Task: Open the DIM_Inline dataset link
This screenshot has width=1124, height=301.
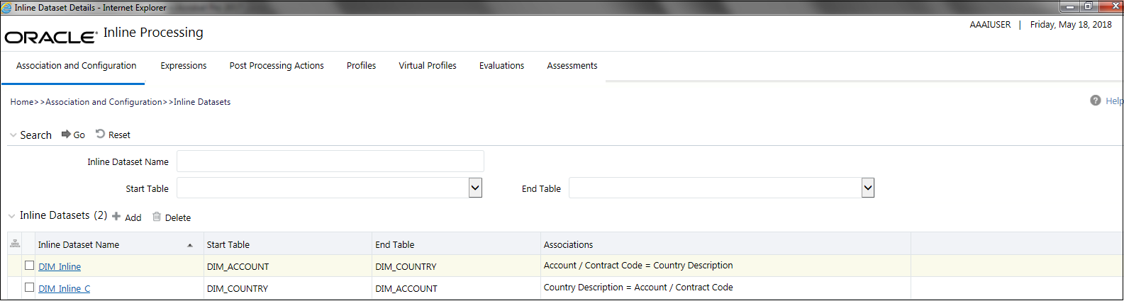Action: click(60, 267)
